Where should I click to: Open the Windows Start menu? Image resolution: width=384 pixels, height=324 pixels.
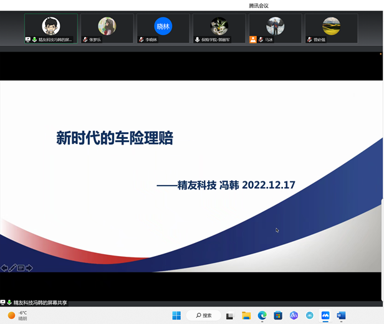[176, 315]
